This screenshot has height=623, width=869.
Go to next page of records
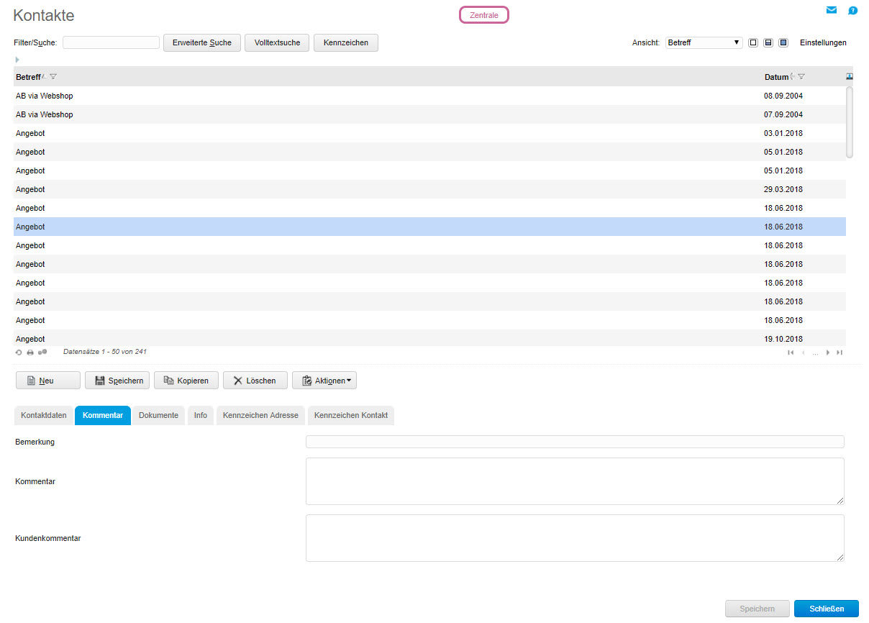[828, 353]
